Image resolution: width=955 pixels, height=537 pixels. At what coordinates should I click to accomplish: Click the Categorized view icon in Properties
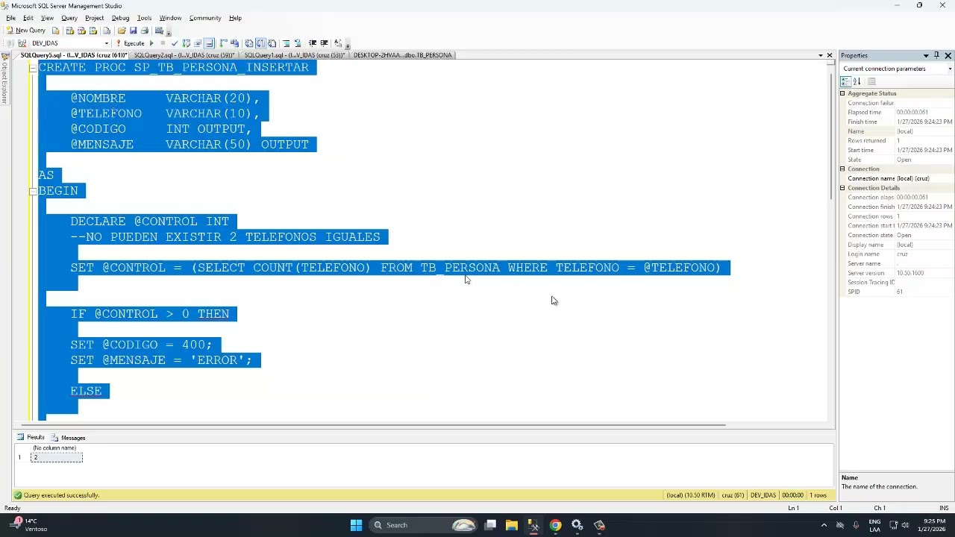(x=846, y=81)
